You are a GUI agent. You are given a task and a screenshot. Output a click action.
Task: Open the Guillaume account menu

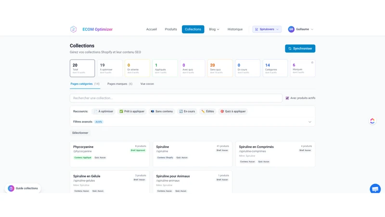305,29
